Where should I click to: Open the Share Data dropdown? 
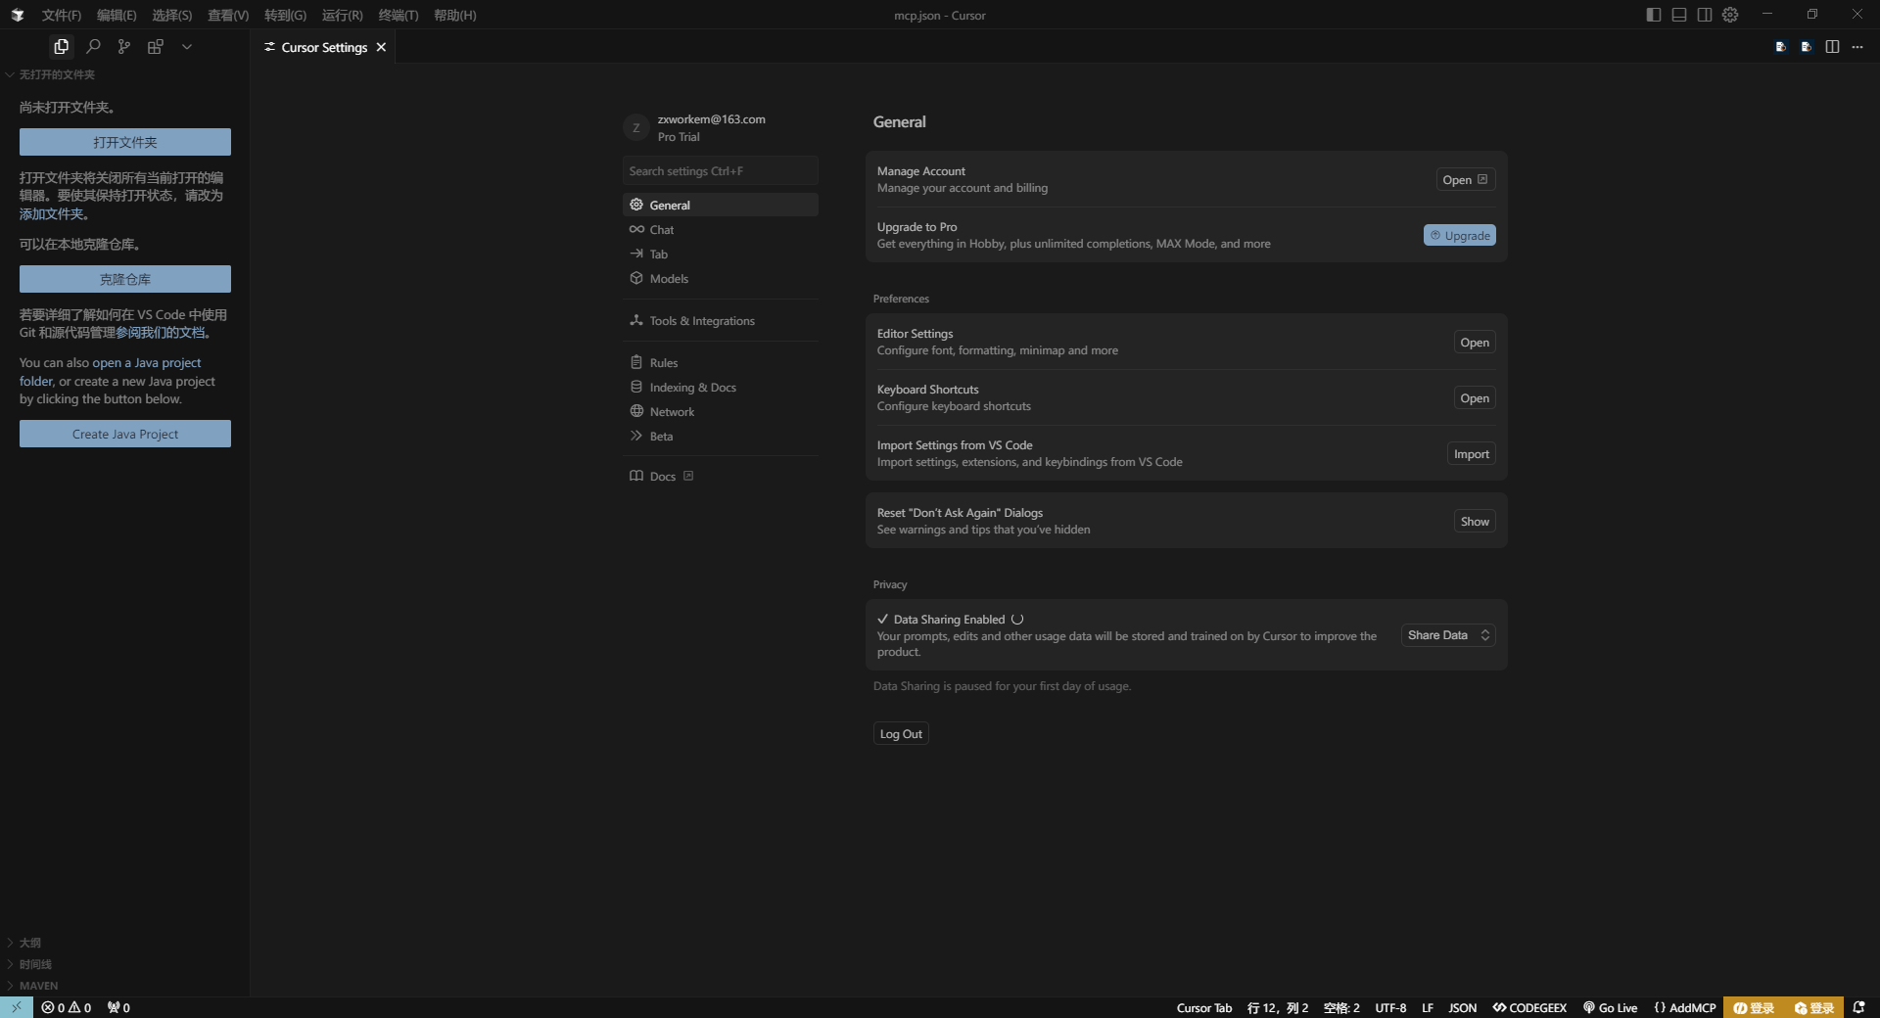(1448, 635)
